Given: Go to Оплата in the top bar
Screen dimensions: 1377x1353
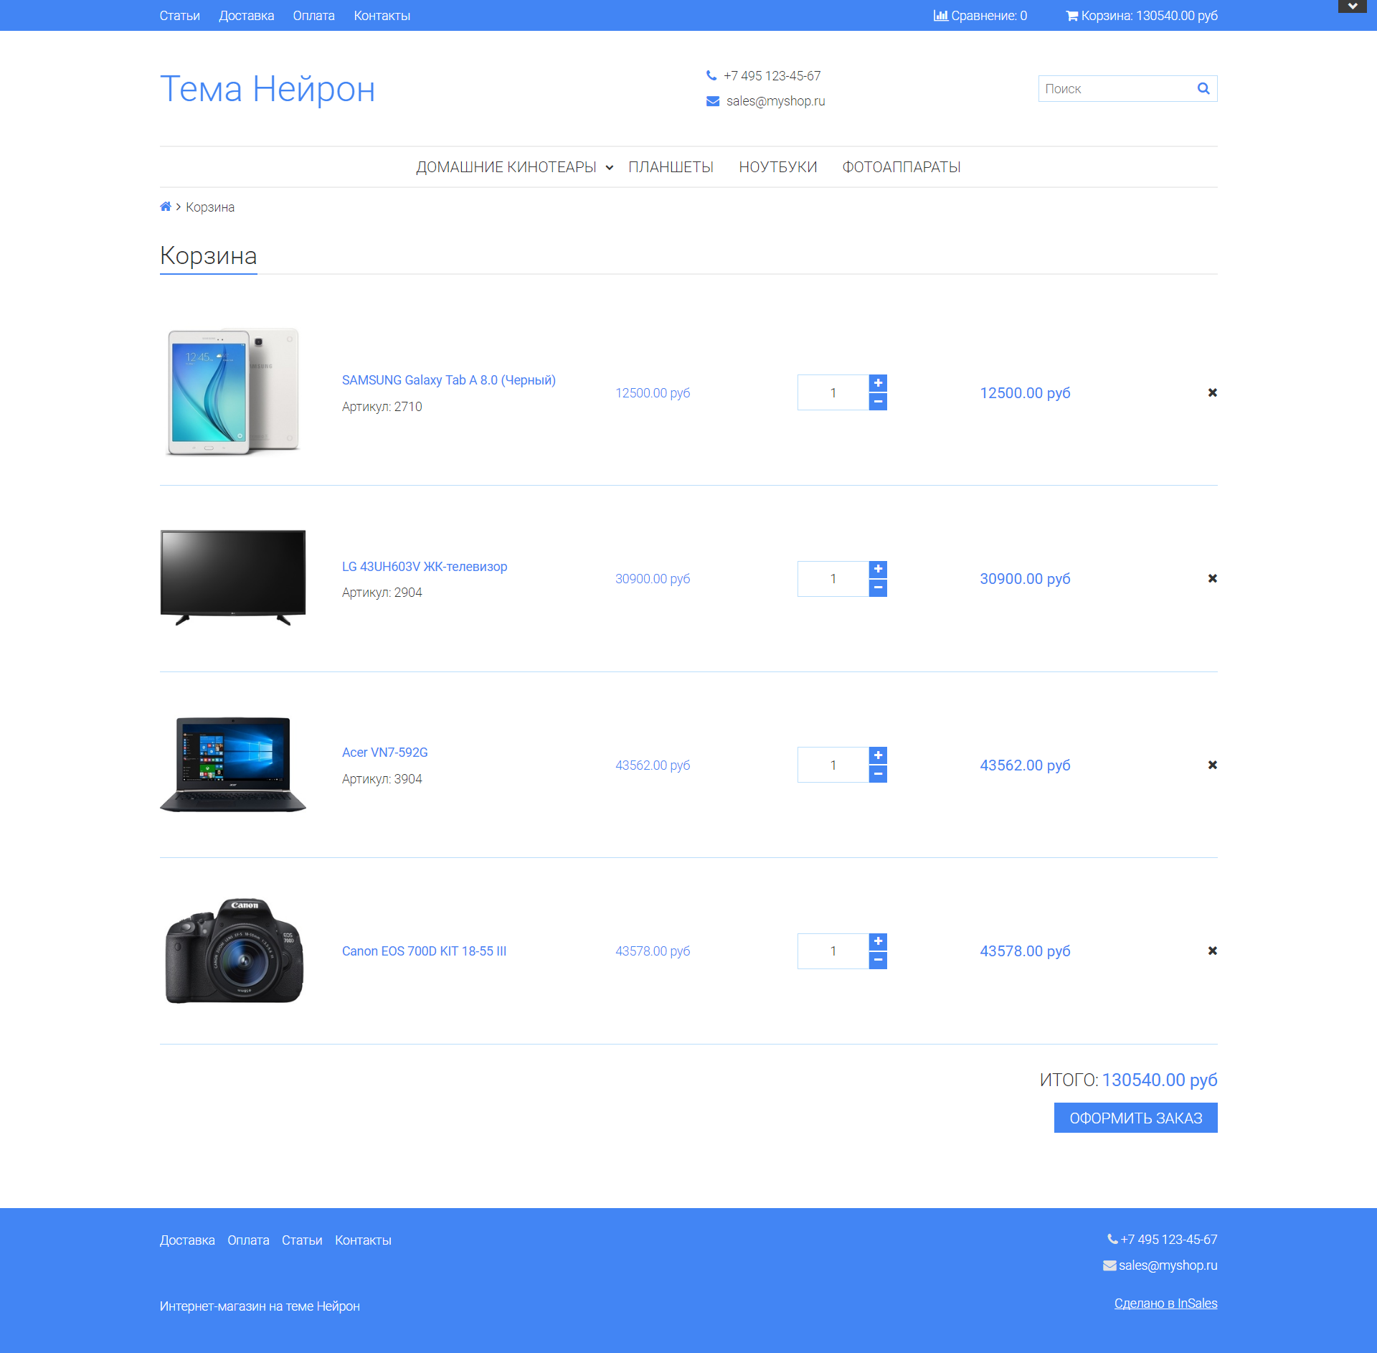Looking at the screenshot, I should 313,16.
